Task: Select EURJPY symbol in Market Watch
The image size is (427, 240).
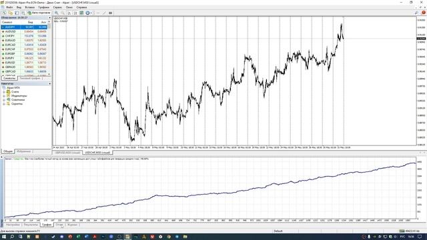Action: [x=10, y=58]
